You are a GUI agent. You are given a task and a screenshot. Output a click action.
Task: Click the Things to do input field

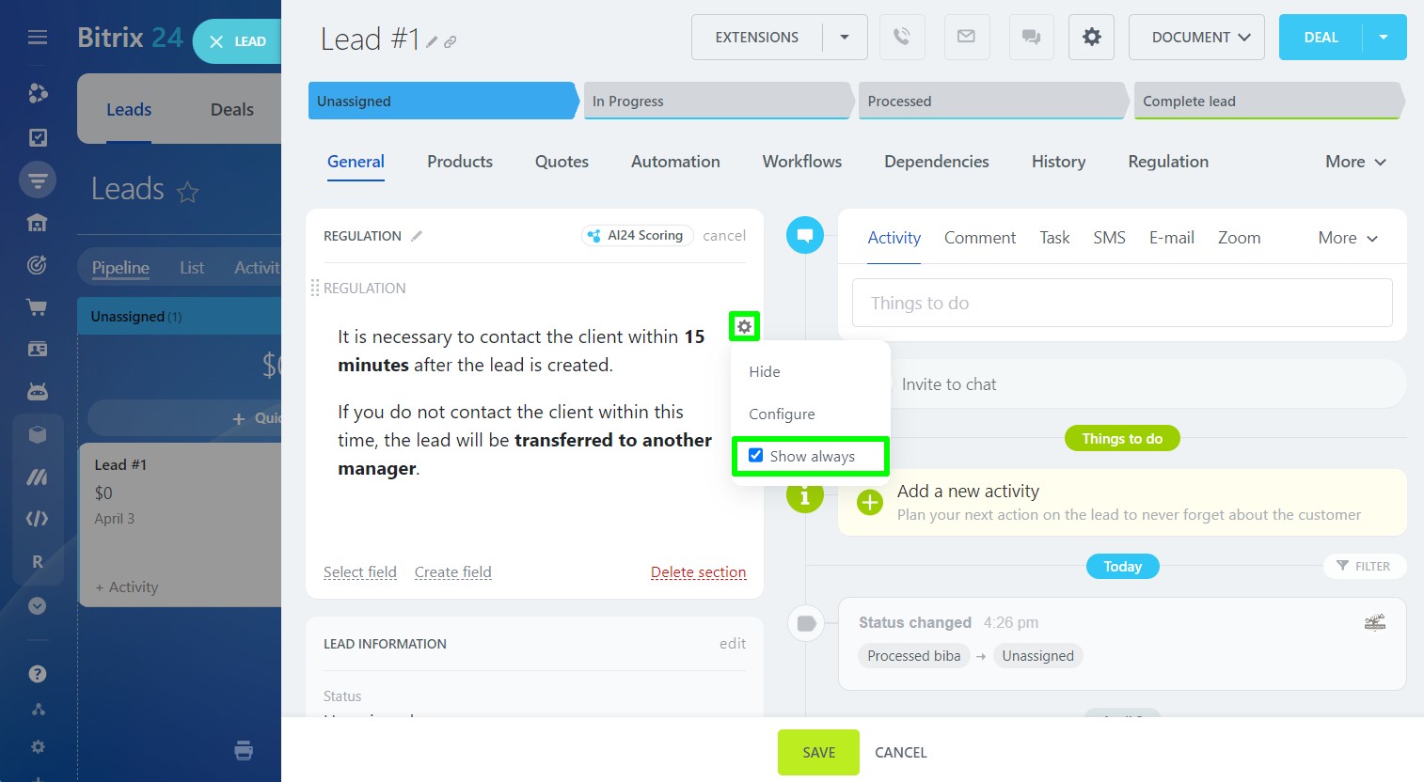pyautogui.click(x=1121, y=304)
